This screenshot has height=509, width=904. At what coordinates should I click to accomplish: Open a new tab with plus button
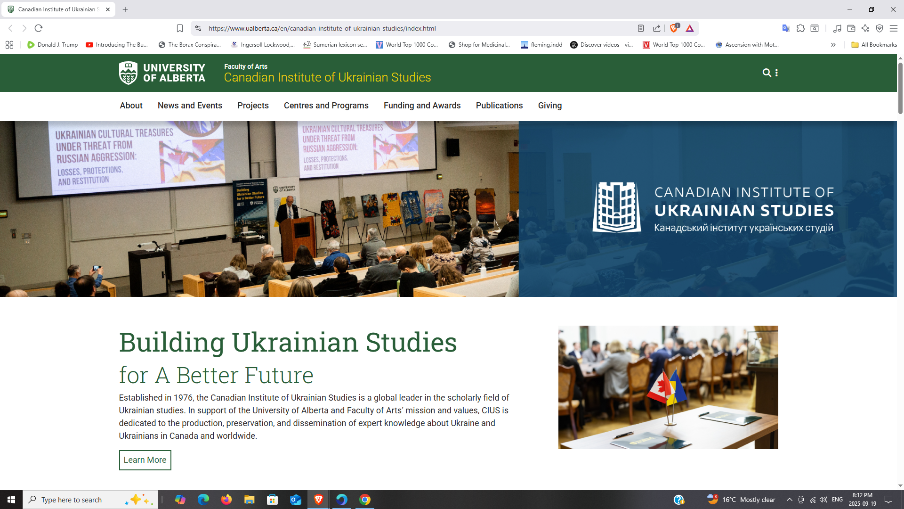[x=125, y=9]
